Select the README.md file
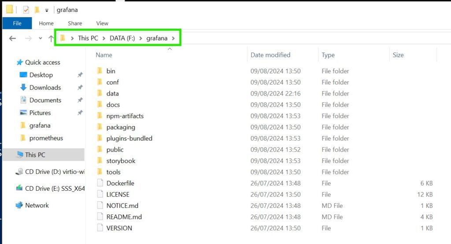Screen dimensions: 451x244 (x=124, y=217)
